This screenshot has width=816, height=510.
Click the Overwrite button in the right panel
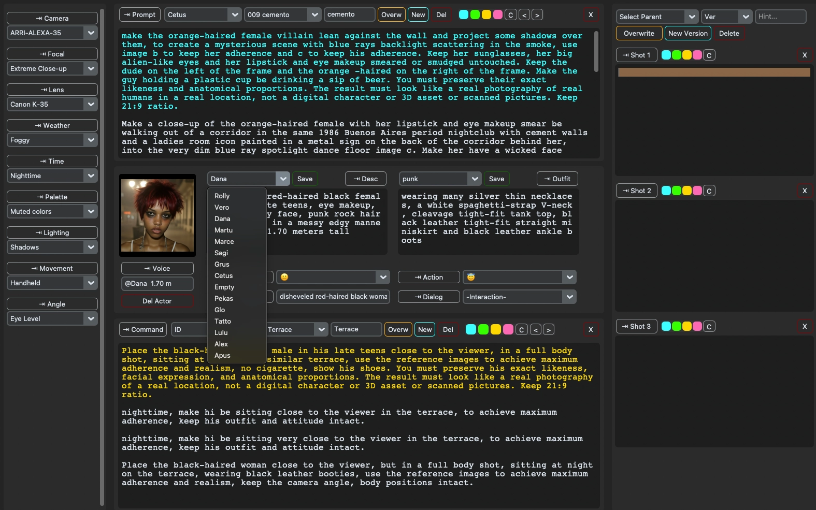639,33
